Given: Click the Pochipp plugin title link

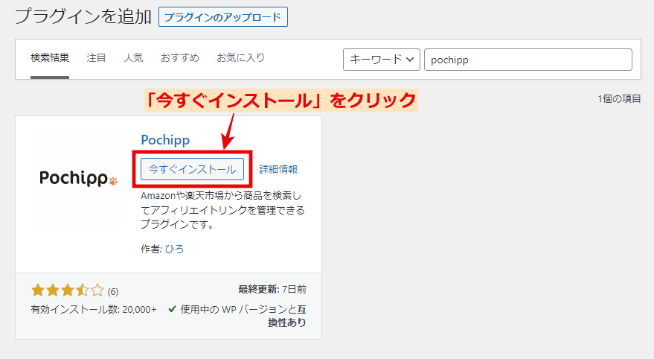Looking at the screenshot, I should 165,140.
